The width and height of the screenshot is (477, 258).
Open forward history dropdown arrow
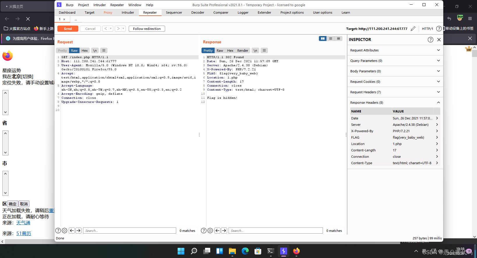click(x=123, y=28)
